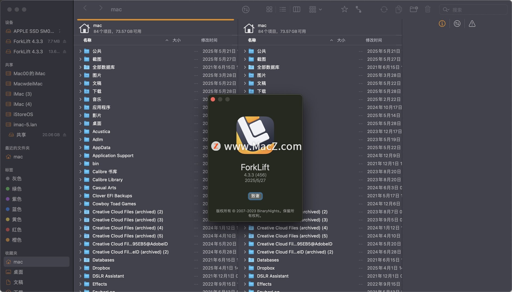Go back with the toolbar's back arrow
Viewport: 512px width, 292px height.
[x=85, y=8]
